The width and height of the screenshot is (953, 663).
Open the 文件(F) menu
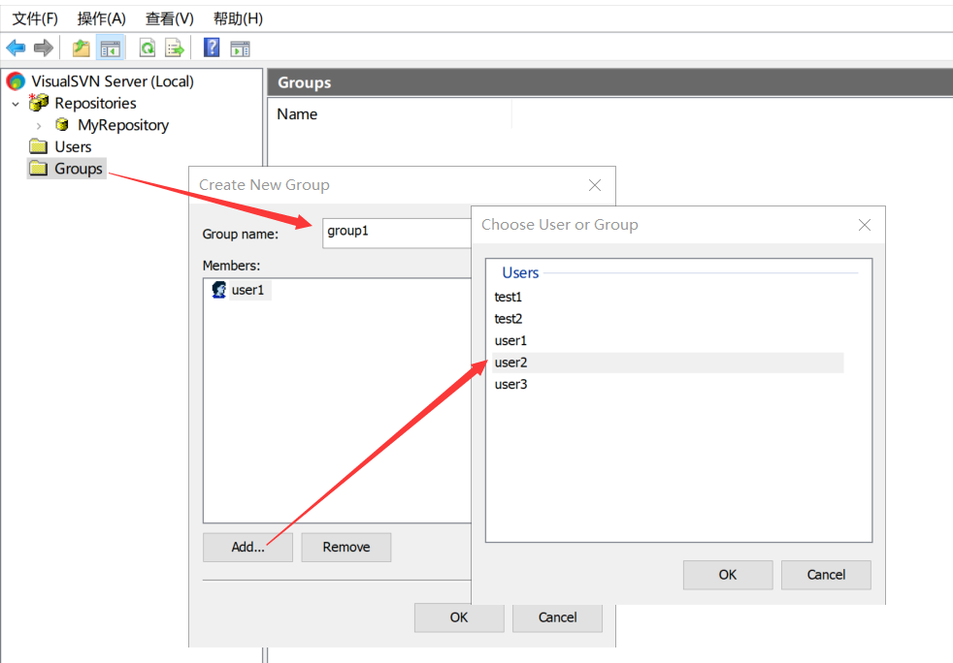pos(35,18)
